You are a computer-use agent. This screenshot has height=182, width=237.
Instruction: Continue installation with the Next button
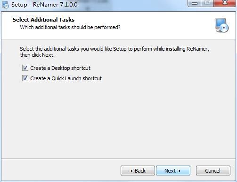[173, 171]
